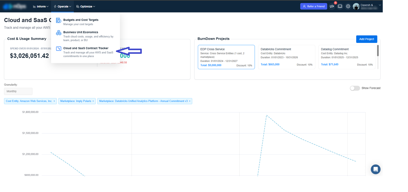Expand the Daxesh account dropdown chevron
Screen dimensions: 408x192
click(x=380, y=5)
